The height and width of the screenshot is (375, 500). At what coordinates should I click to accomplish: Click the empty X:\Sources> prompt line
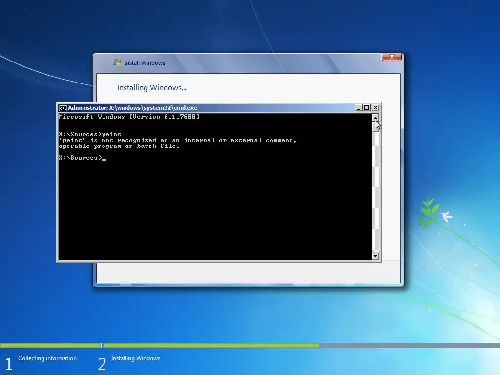coord(82,158)
